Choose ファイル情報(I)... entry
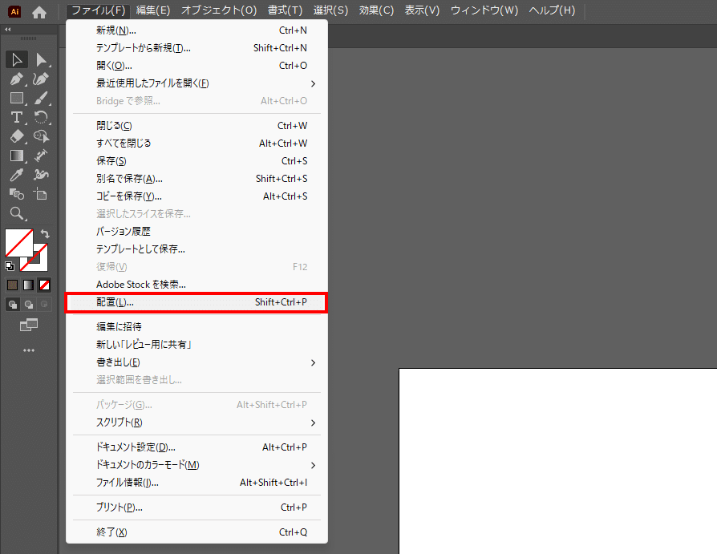 point(196,483)
